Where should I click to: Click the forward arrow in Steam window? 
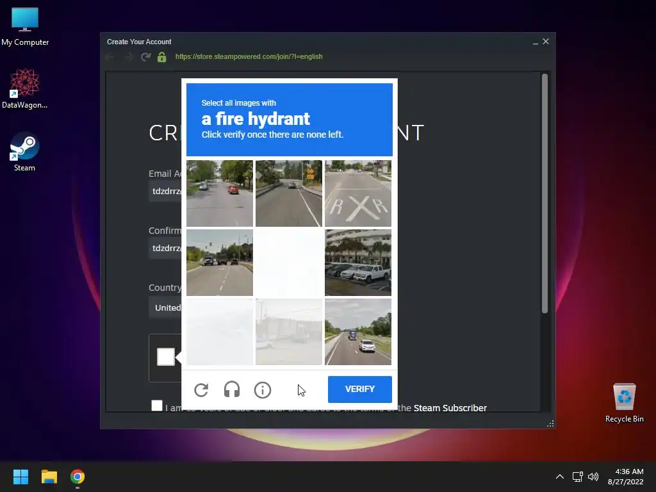(x=129, y=57)
